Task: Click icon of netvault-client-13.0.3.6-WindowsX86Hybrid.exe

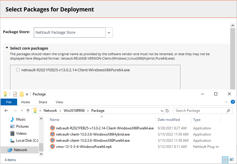Action: pyautogui.click(x=52, y=134)
